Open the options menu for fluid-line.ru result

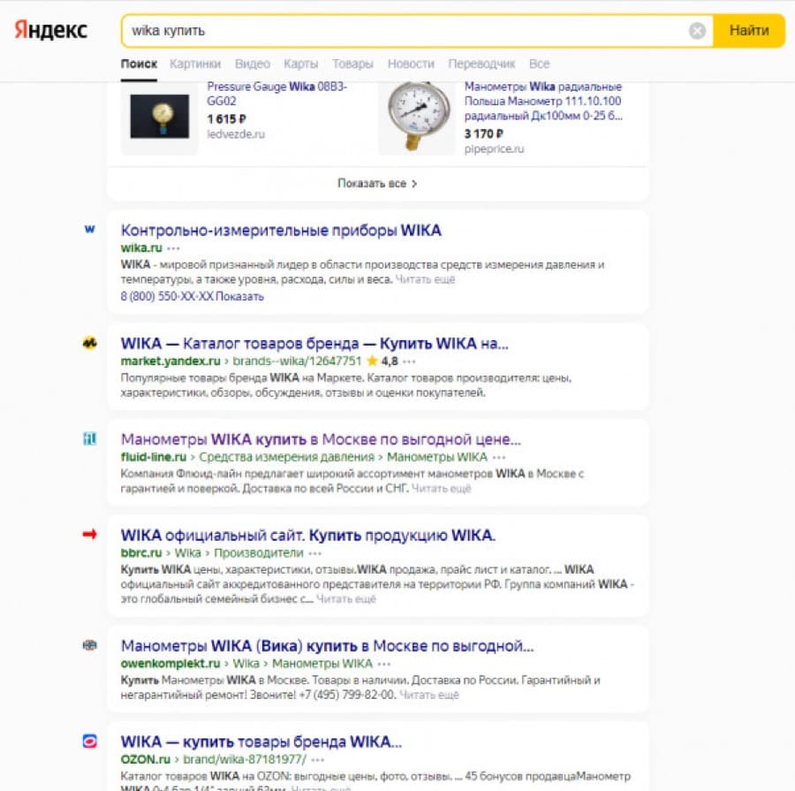(499, 457)
